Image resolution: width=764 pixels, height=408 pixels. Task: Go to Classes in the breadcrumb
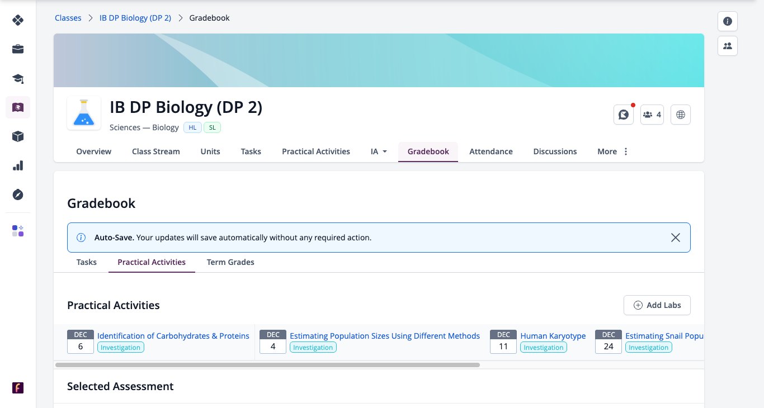click(x=68, y=18)
